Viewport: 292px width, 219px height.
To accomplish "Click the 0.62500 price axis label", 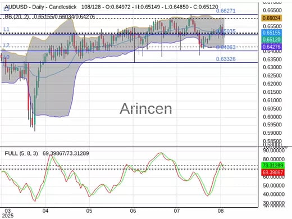I will 272,76.
